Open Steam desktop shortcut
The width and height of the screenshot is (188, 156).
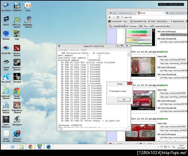pyautogui.click(x=17, y=62)
